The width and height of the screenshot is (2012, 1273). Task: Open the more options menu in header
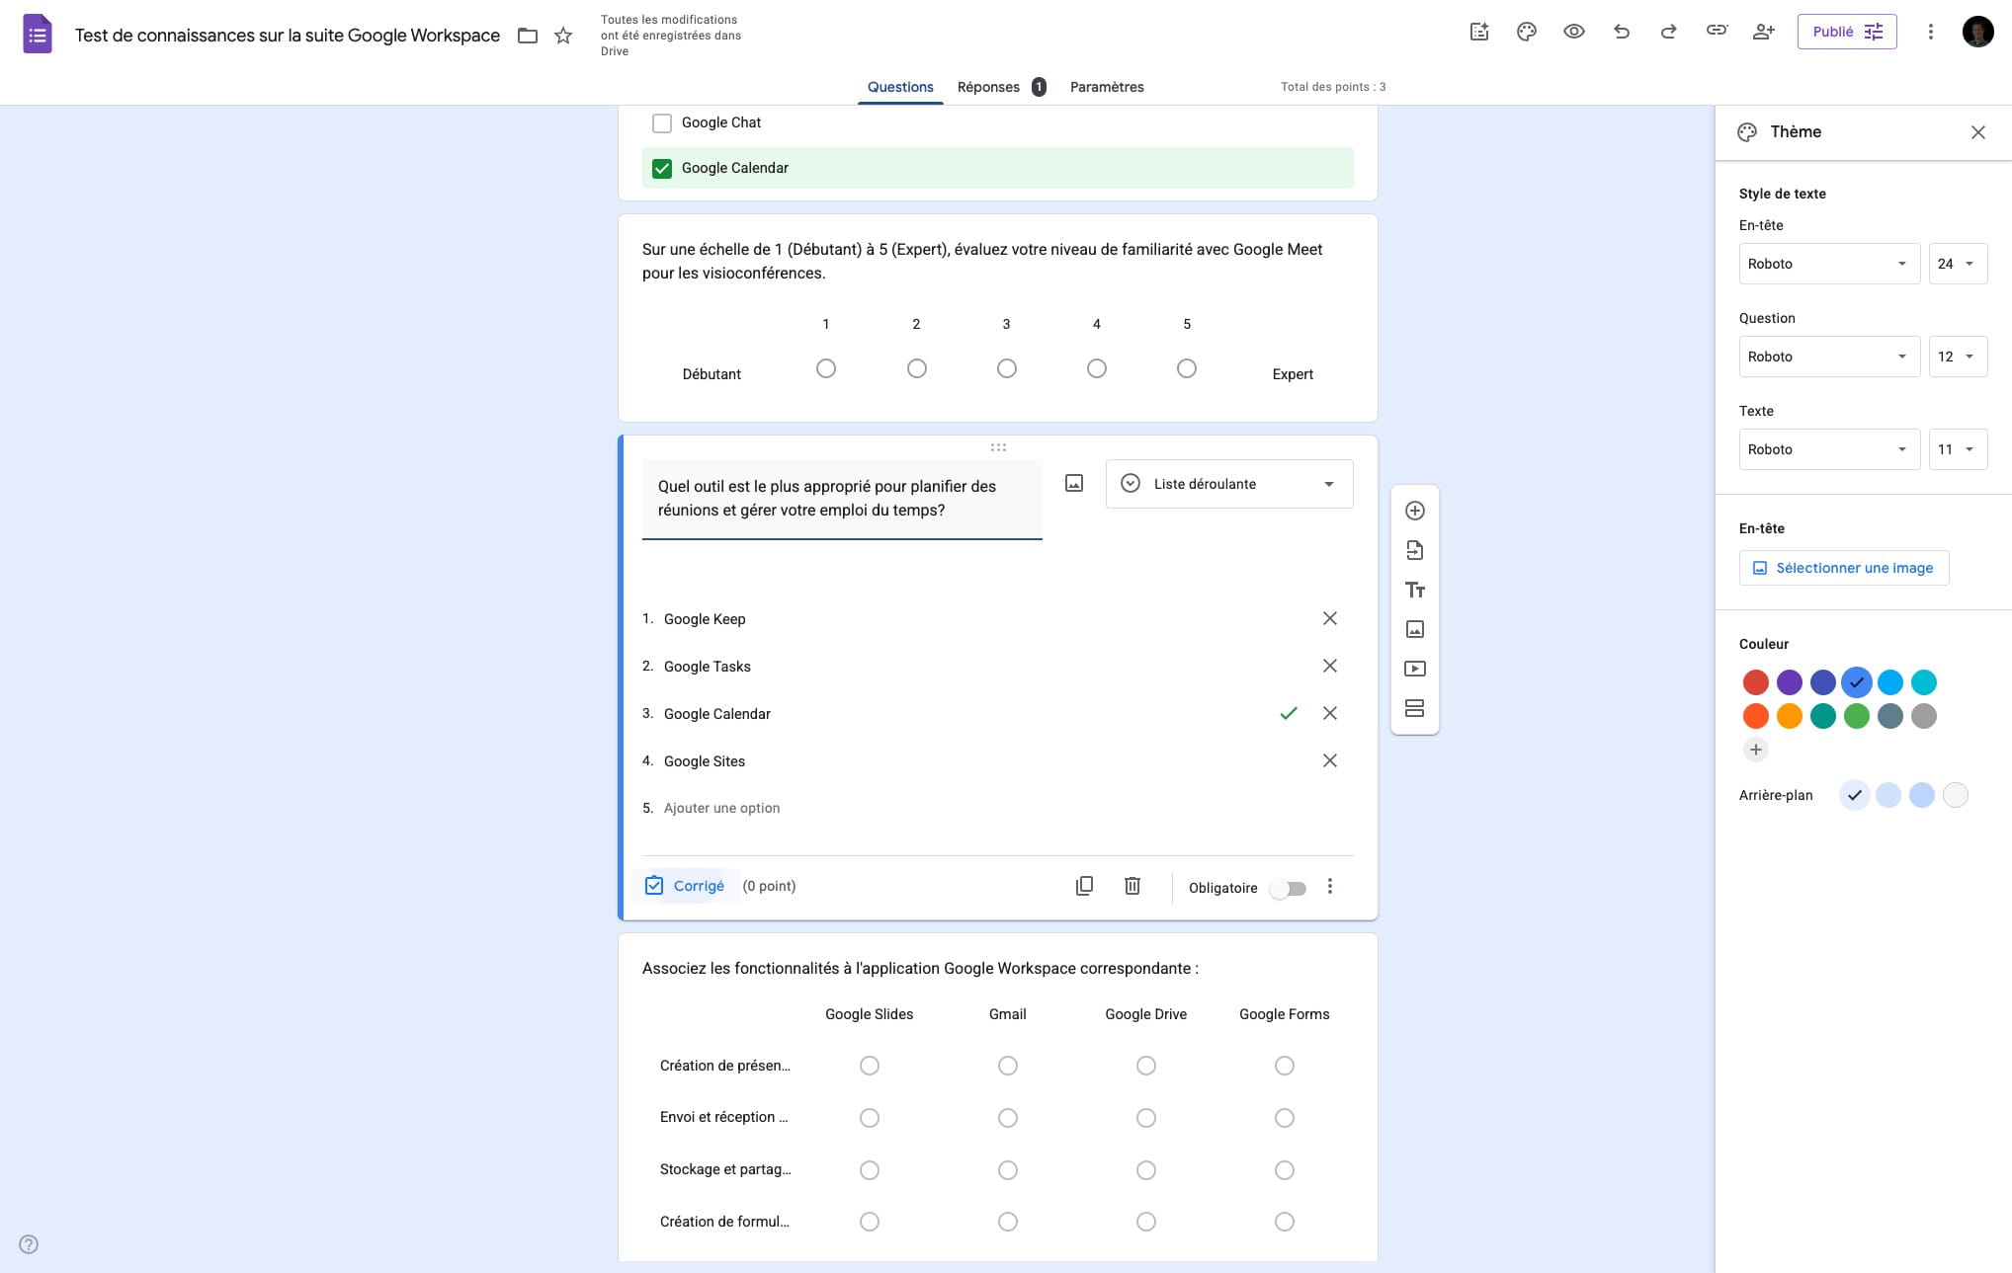(x=1930, y=32)
